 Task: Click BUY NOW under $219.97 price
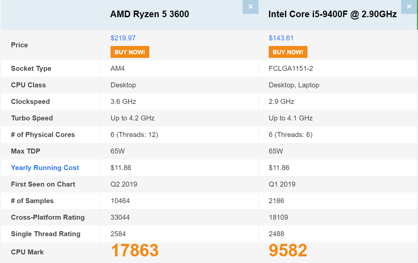click(130, 52)
